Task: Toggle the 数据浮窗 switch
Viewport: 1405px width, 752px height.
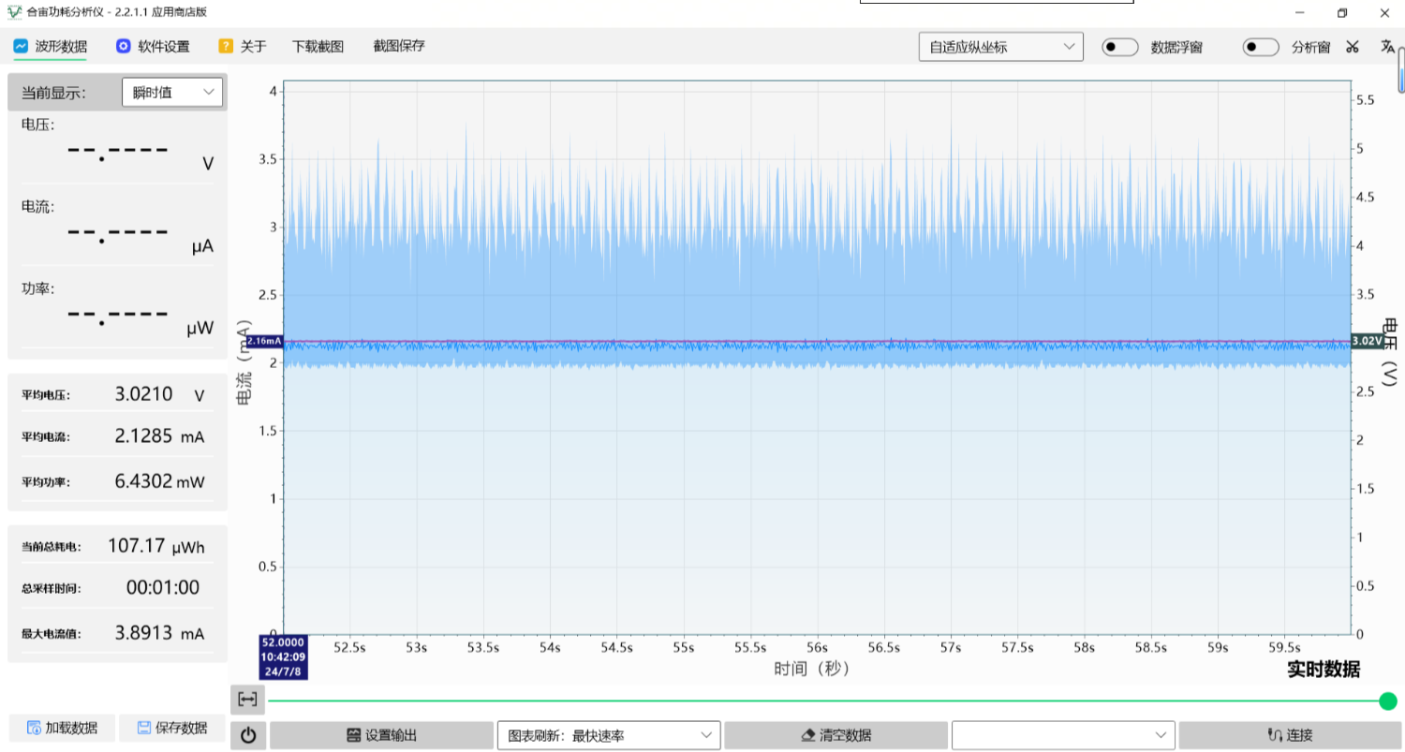Action: click(1119, 47)
